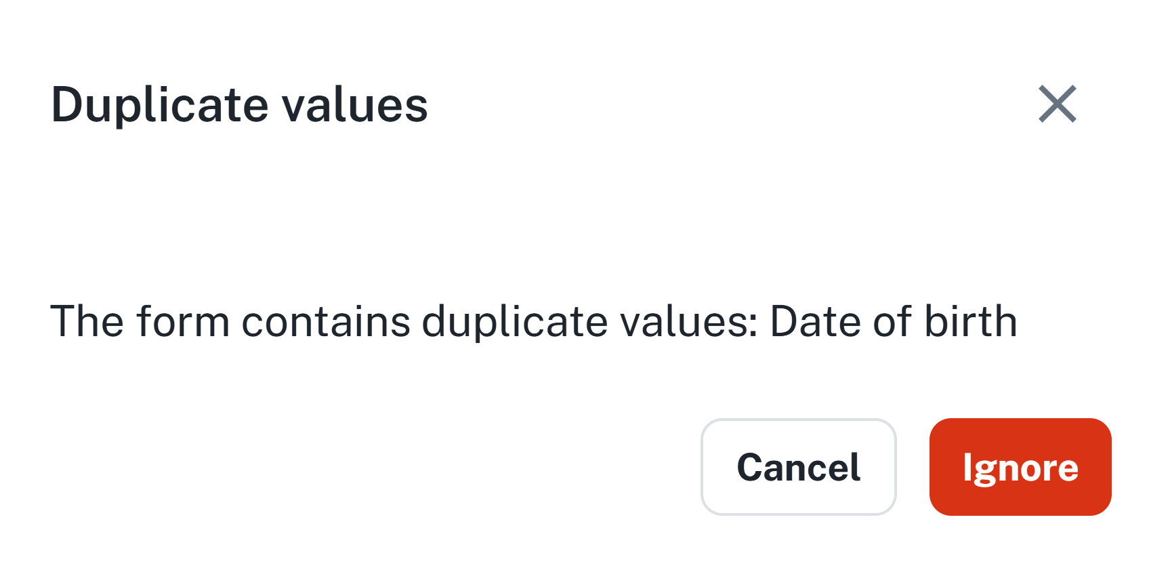Image resolution: width=1149 pixels, height=570 pixels.
Task: Dismiss the dialog using the X icon
Action: tap(1057, 104)
